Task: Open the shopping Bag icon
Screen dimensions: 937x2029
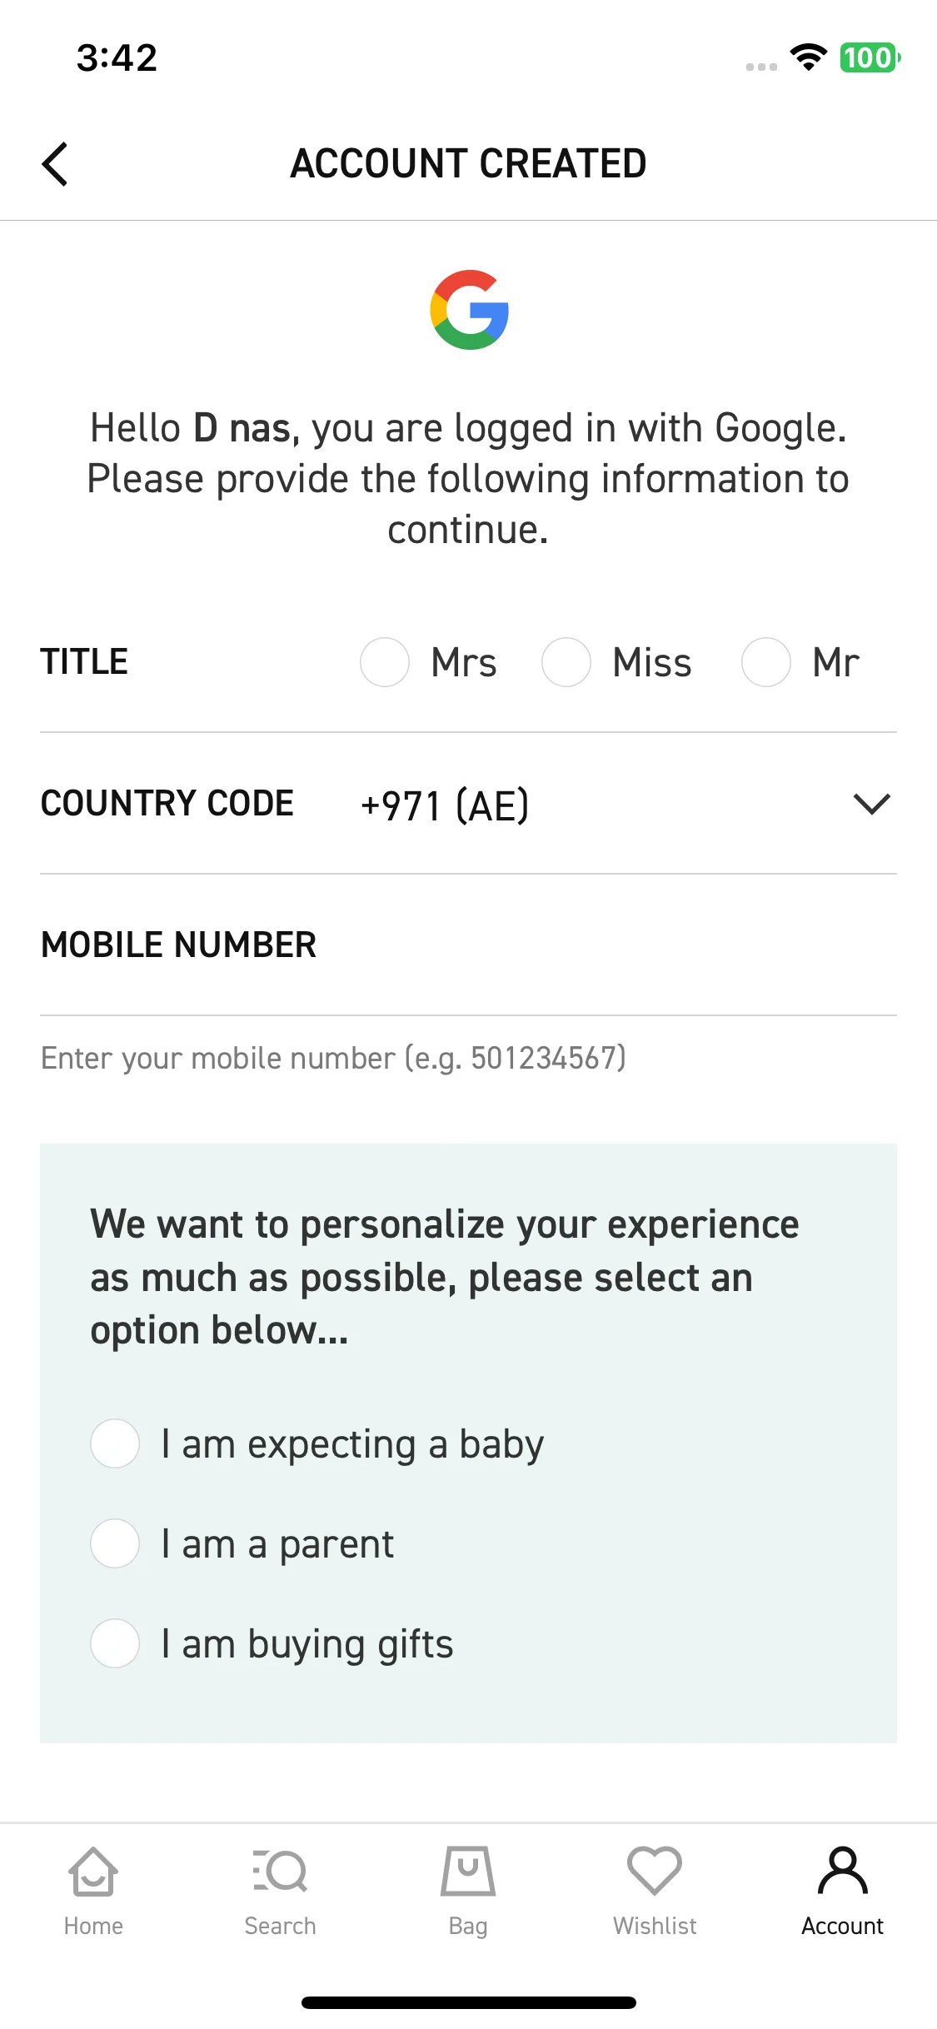Action: [468, 1871]
